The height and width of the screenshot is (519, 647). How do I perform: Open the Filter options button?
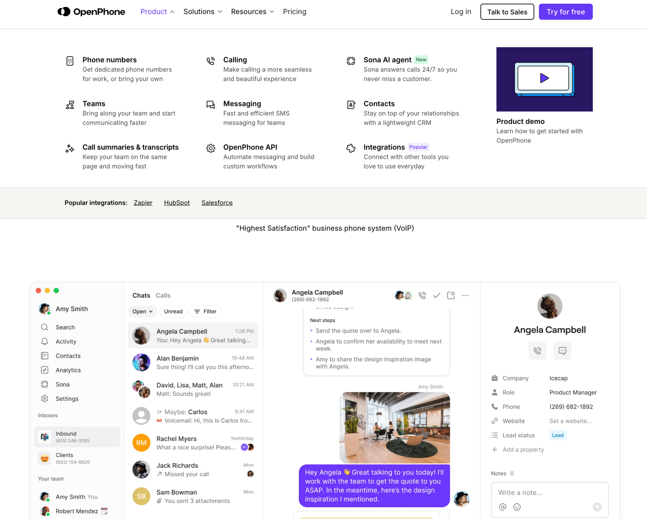tap(205, 311)
